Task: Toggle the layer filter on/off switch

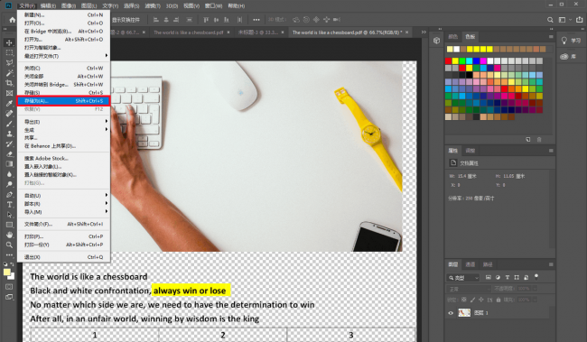Action: (x=536, y=277)
